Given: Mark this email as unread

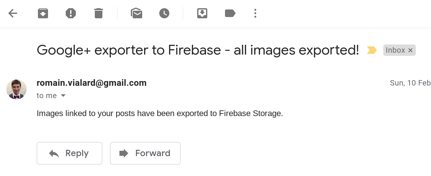Looking at the screenshot, I should tap(137, 13).
